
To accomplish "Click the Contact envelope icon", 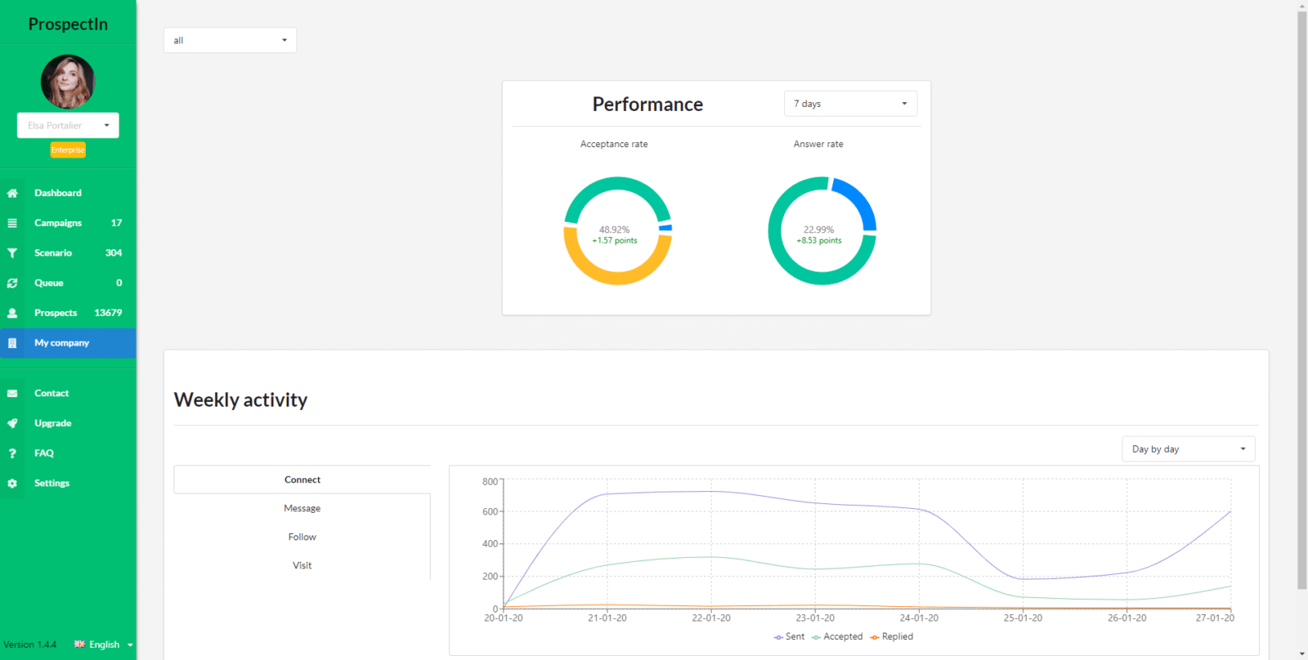I will click(12, 394).
